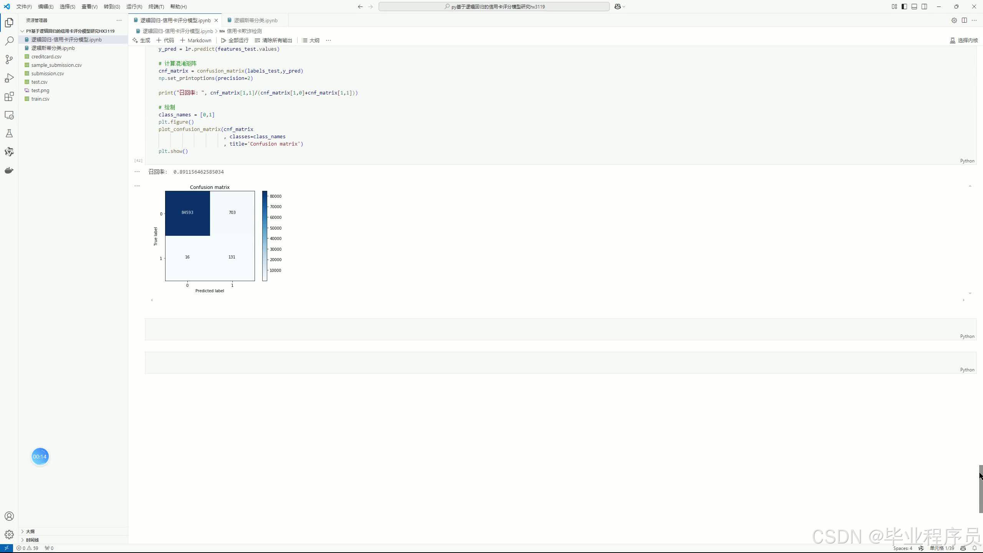
Task: Click the vertical editor scrollbar thumb
Action: (980, 488)
